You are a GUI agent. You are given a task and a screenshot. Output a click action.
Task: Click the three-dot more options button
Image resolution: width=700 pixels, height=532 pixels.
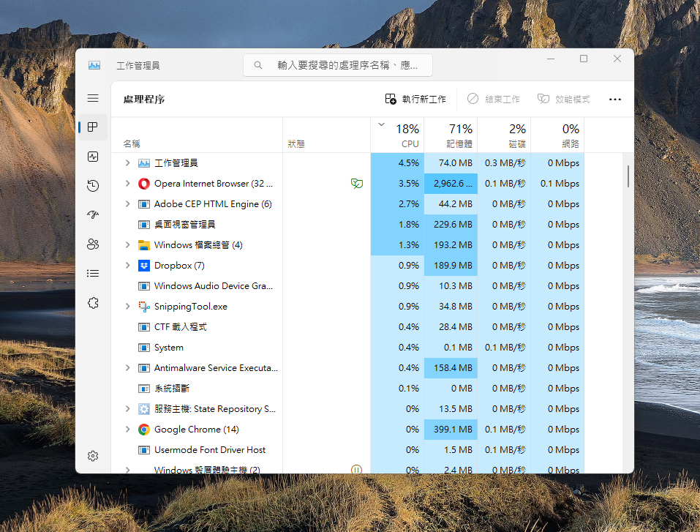[x=614, y=100]
